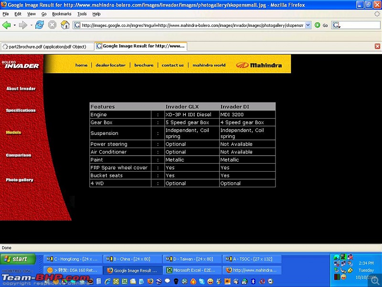Image resolution: width=382 pixels, height=287 pixels.
Task: Open About Invader in red sidebar
Action: coord(21,88)
